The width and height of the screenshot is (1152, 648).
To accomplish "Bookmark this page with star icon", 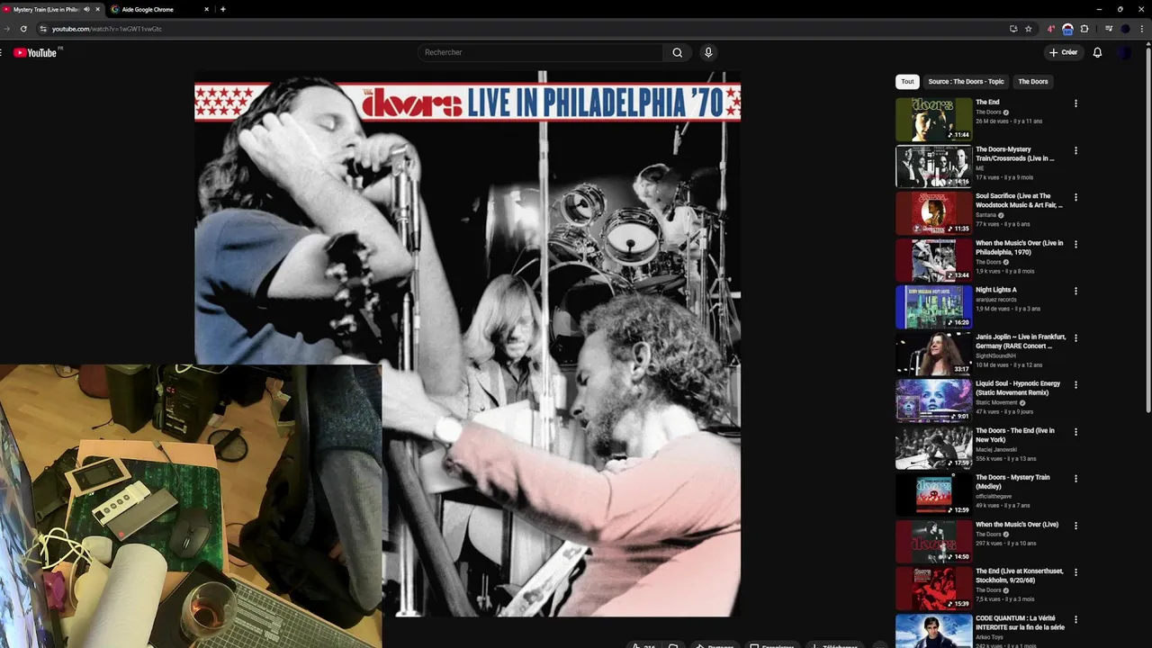I will [x=1028, y=29].
